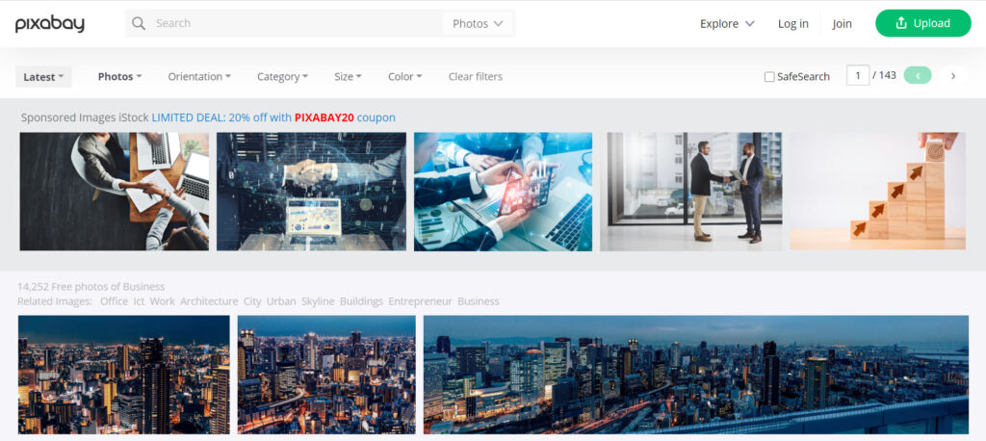Click the City related tag
Screen dimensions: 986x441
252,301
